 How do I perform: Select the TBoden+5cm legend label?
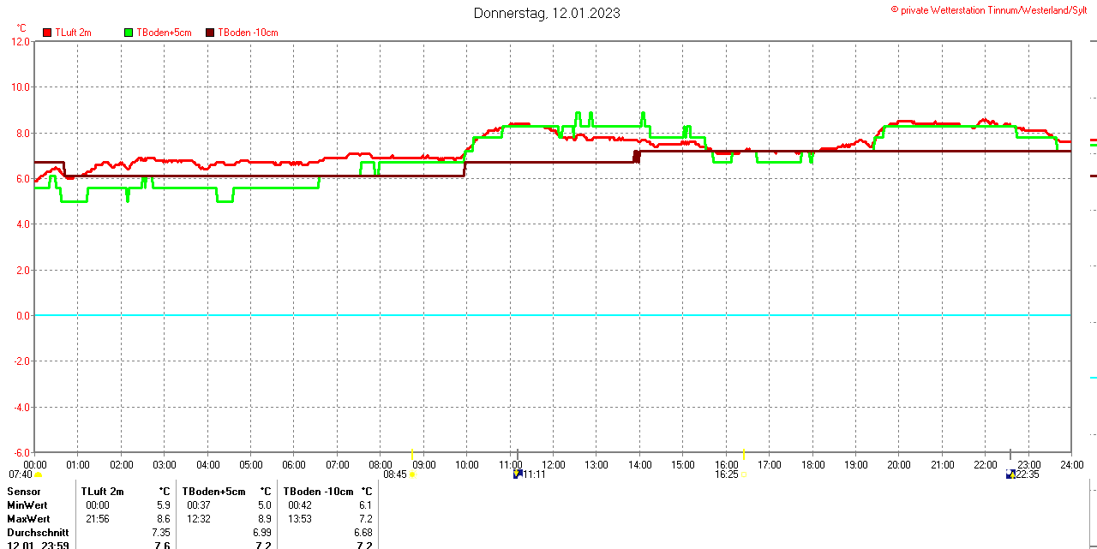pos(164,33)
